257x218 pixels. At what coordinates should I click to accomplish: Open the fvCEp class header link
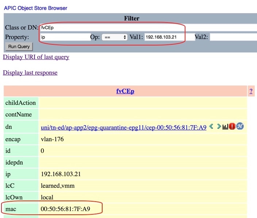pyautogui.click(x=125, y=91)
